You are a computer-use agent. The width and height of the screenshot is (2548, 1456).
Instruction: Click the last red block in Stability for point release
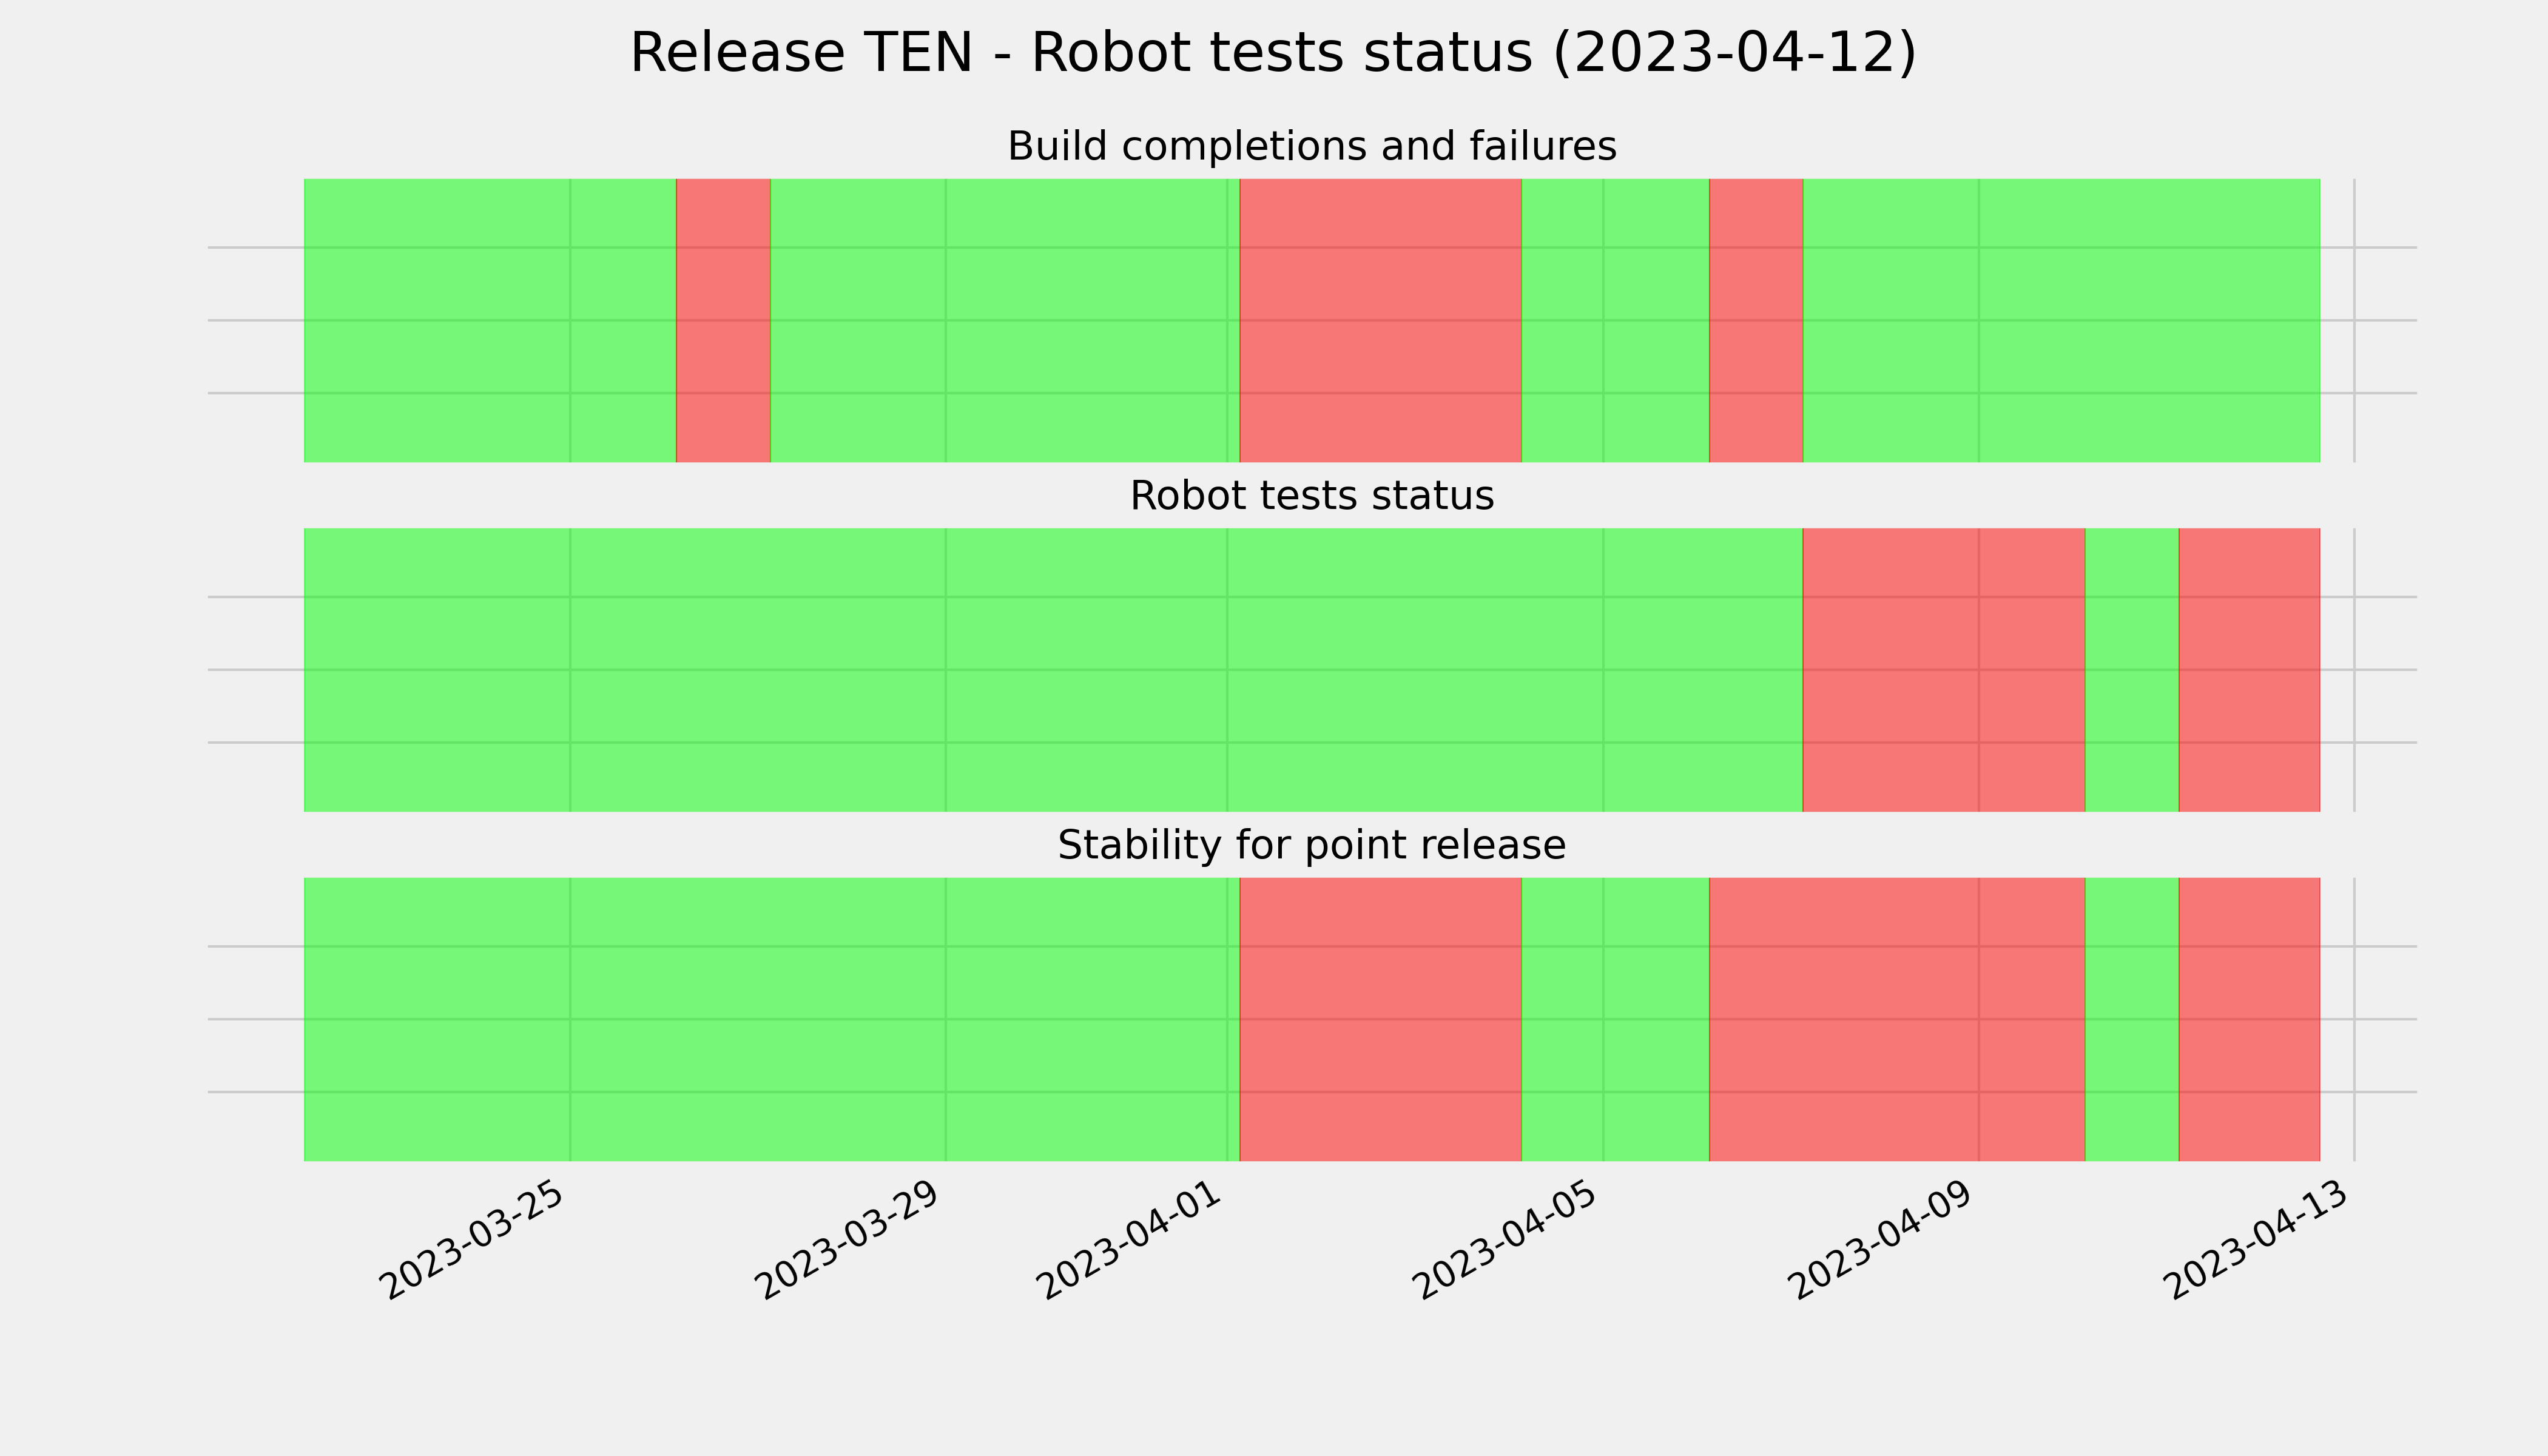pos(2249,1019)
